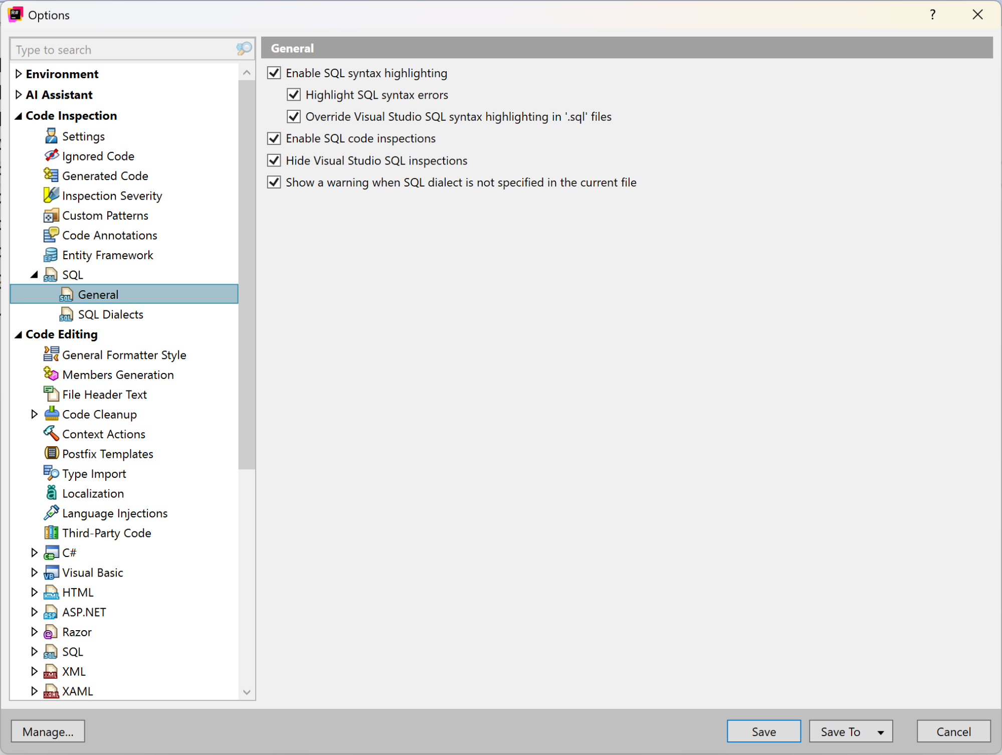Screen dimensions: 1002x755
Task: Click the search magnifier icon
Action: pos(244,49)
